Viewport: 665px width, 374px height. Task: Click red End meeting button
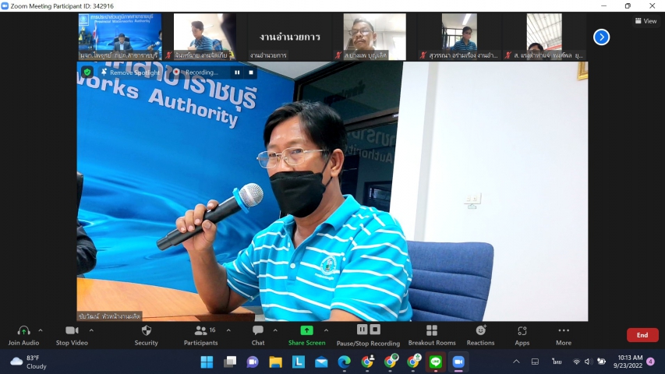tap(642, 335)
